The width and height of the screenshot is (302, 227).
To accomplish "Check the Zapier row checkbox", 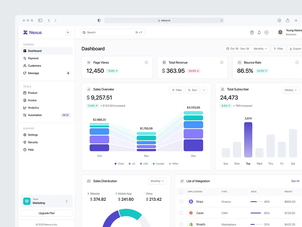I will click(x=181, y=213).
